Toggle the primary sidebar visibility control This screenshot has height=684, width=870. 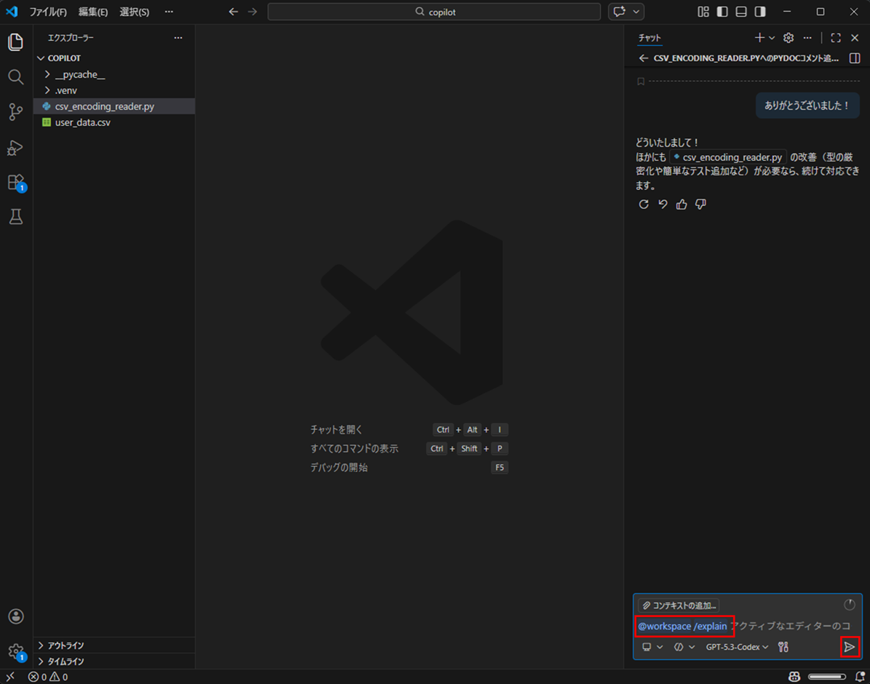(x=721, y=12)
